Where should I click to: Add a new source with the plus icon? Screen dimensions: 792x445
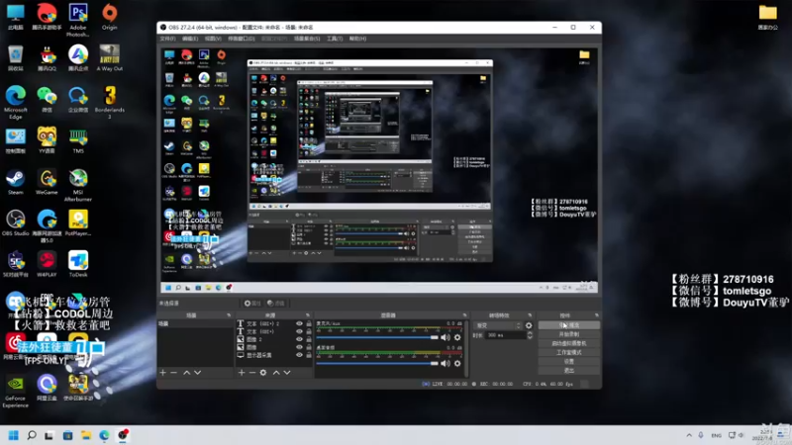pyautogui.click(x=242, y=373)
